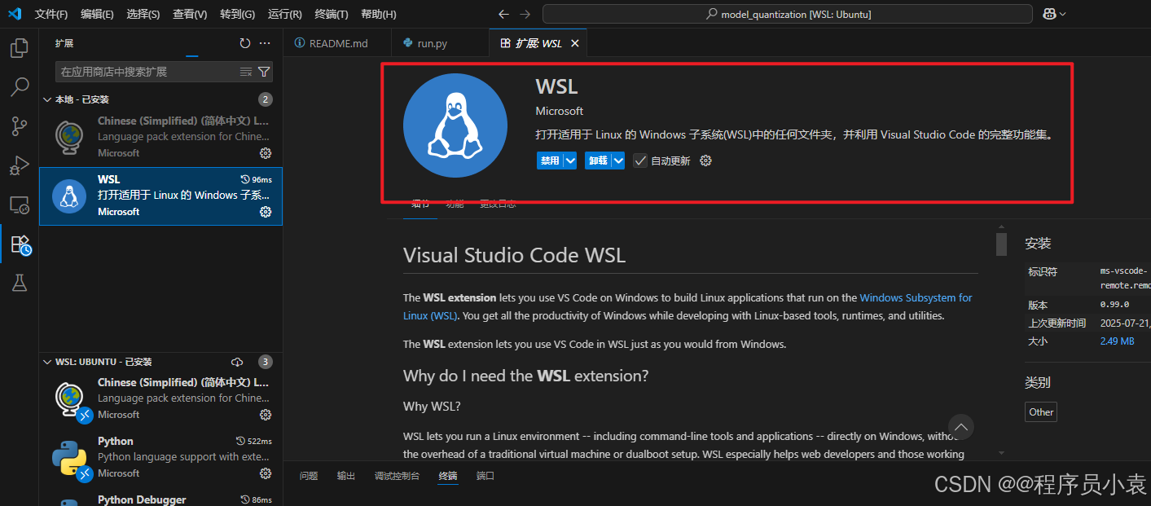Switch to the run.py tab
This screenshot has width=1151, height=506.
point(440,43)
